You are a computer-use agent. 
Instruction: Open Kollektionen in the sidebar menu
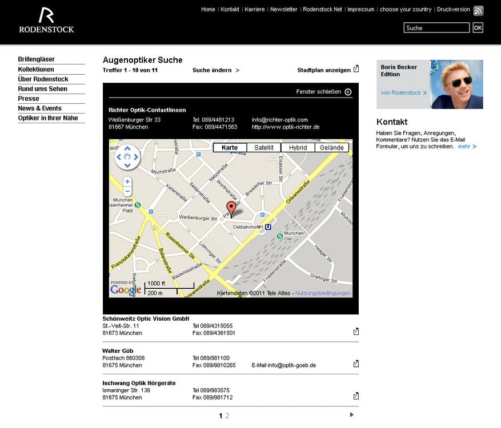point(36,69)
